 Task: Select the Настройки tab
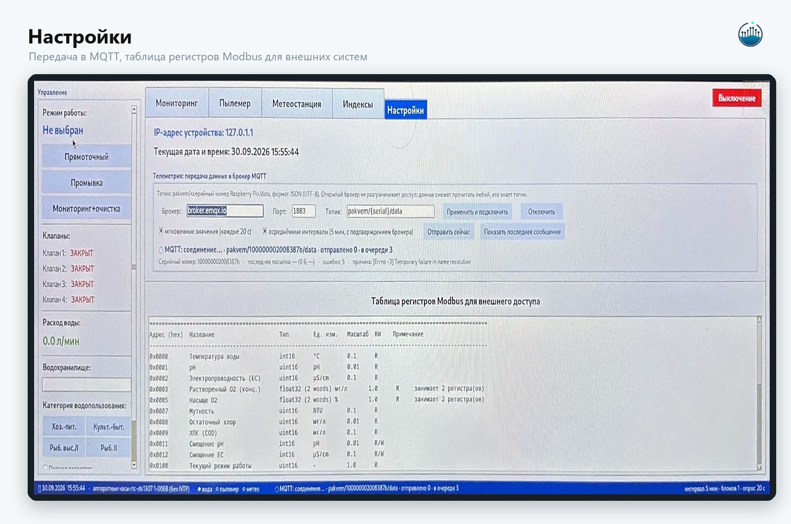click(405, 110)
